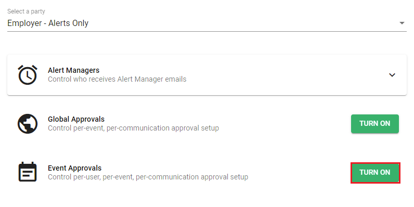The image size is (414, 207).
Task: Click 'Control who receives Alert Manager emails' text
Action: tap(117, 79)
